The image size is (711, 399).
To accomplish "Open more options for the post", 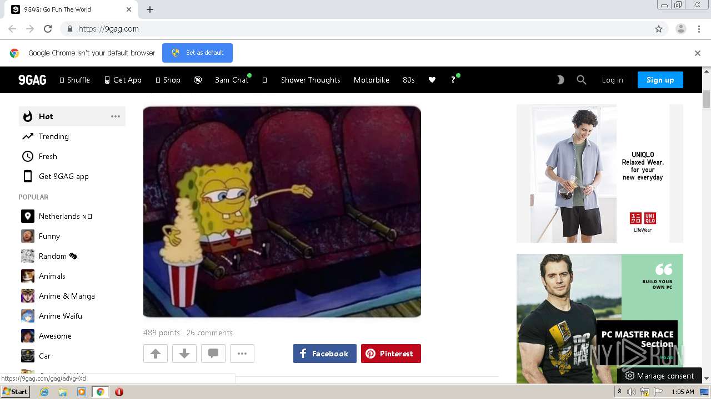I will point(242,354).
